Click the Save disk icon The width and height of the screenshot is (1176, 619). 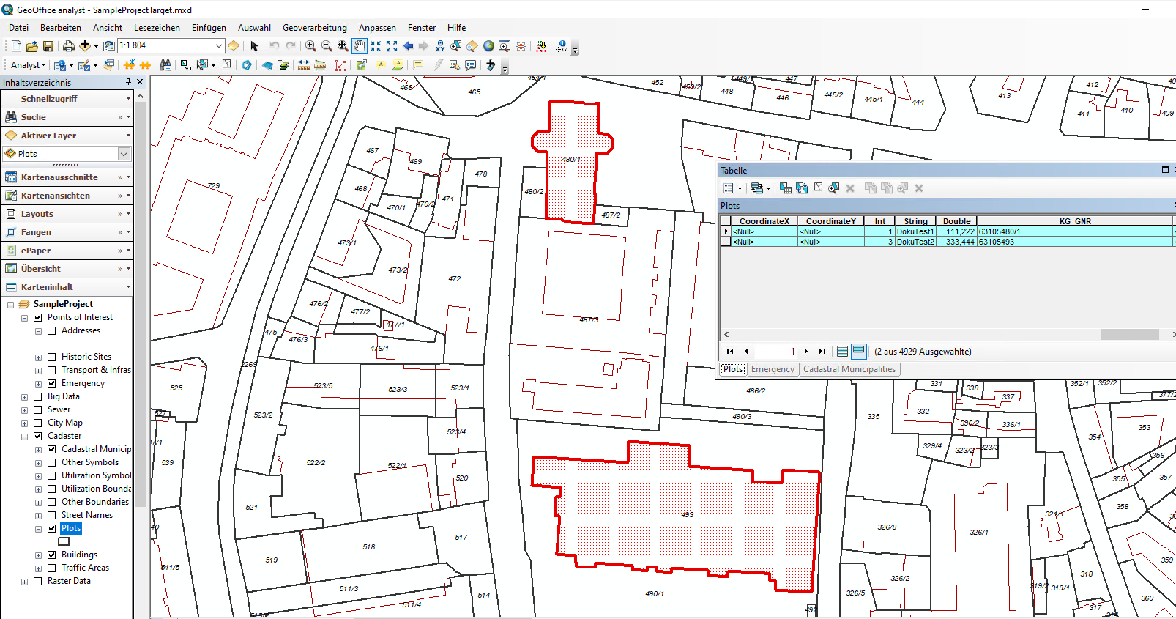[48, 46]
